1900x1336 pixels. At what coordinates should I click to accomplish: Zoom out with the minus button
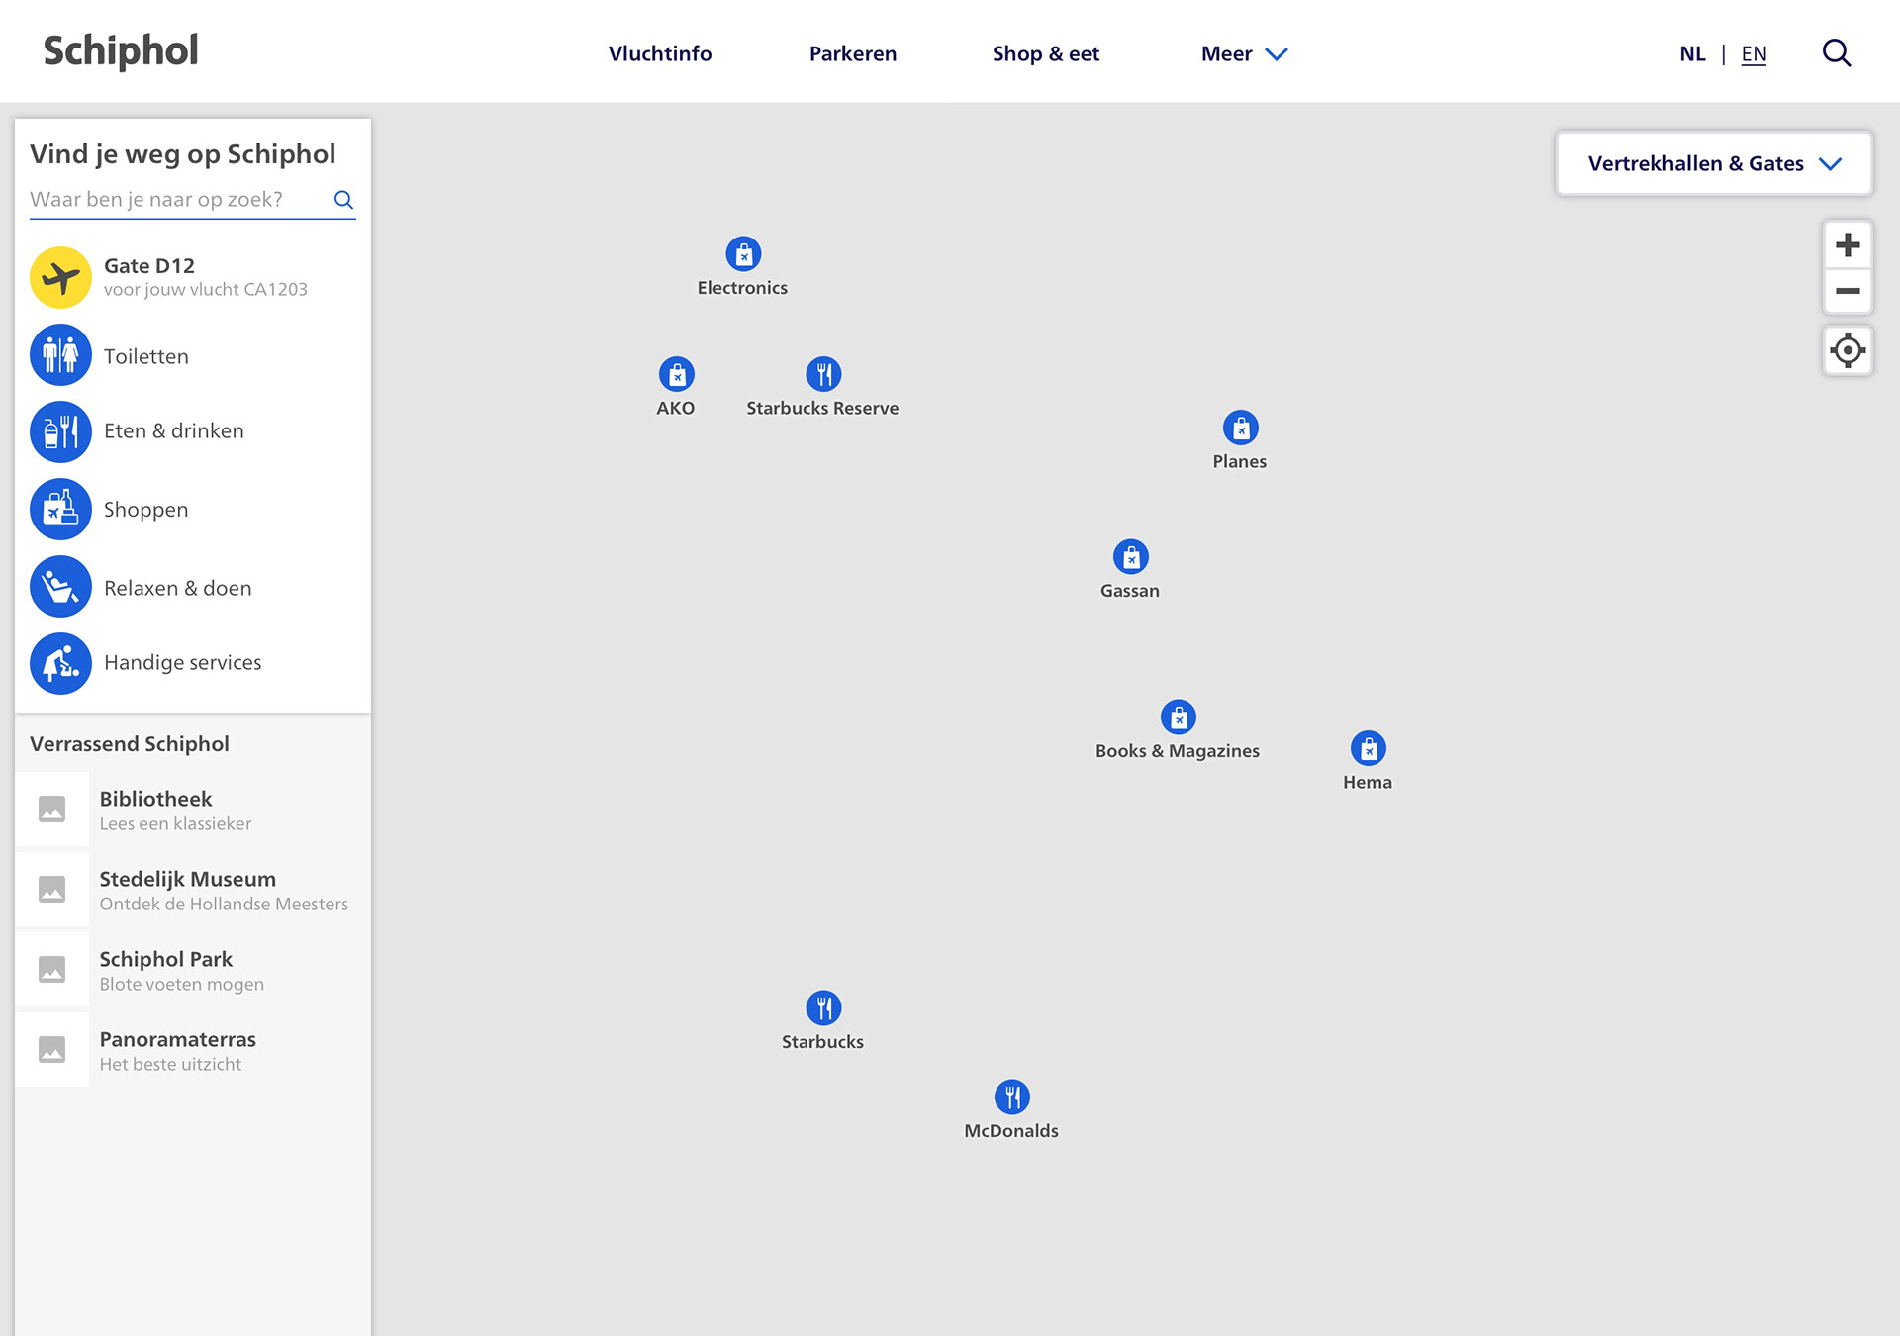(1848, 291)
